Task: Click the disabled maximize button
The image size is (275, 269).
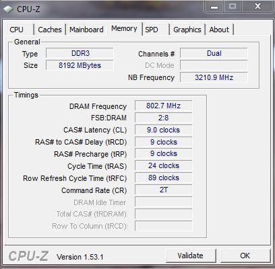Action: tap(233, 7)
